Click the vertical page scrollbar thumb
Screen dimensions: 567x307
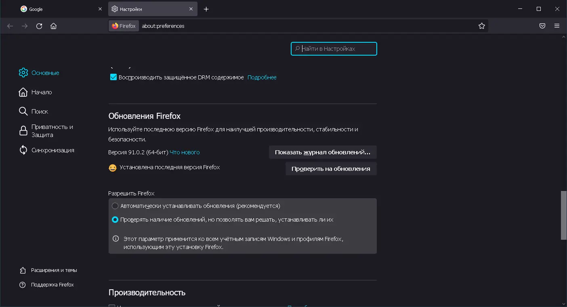click(x=563, y=215)
